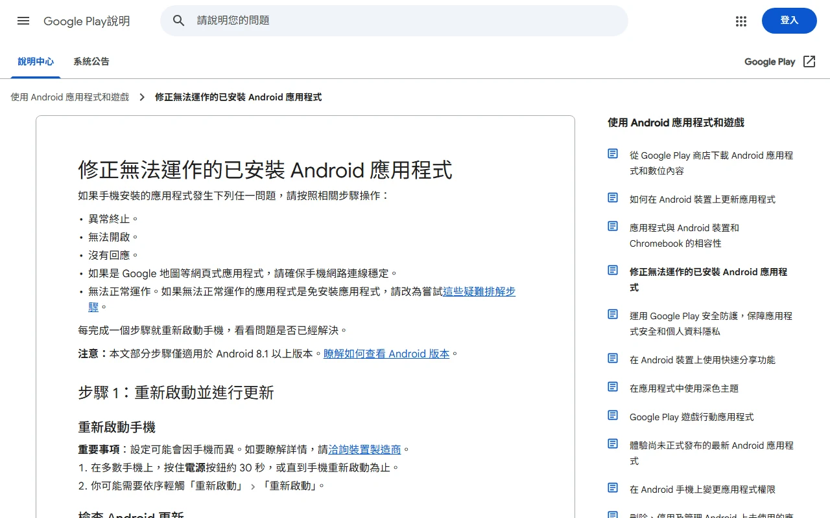Go to 使用 Android 應用程式和遊戲 breadcrumb
The width and height of the screenshot is (830, 518).
point(70,97)
